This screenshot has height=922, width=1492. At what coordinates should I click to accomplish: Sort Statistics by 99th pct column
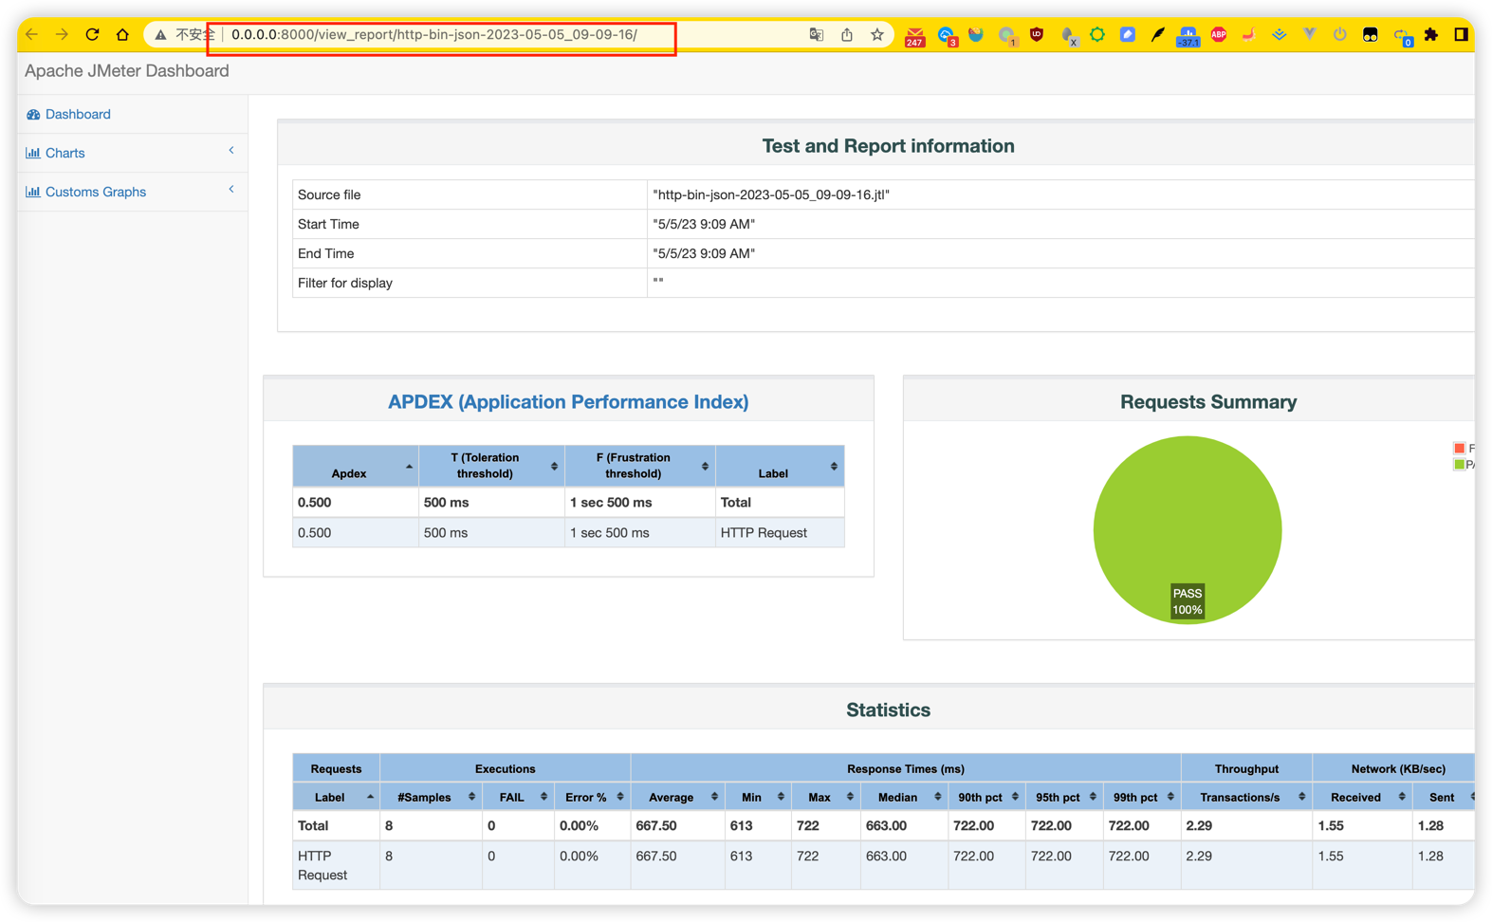click(1142, 798)
